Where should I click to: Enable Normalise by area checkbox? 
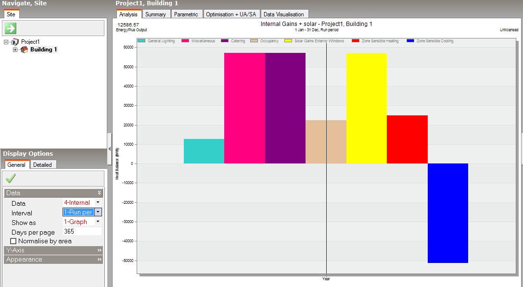tap(13, 241)
